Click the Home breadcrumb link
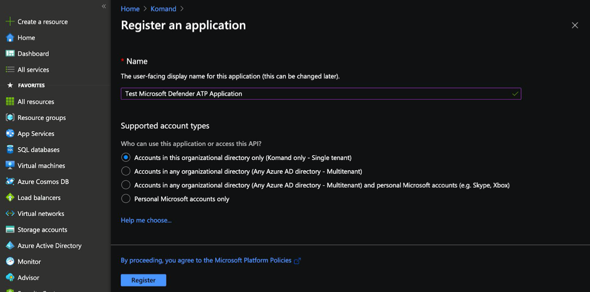The image size is (590, 292). point(130,9)
